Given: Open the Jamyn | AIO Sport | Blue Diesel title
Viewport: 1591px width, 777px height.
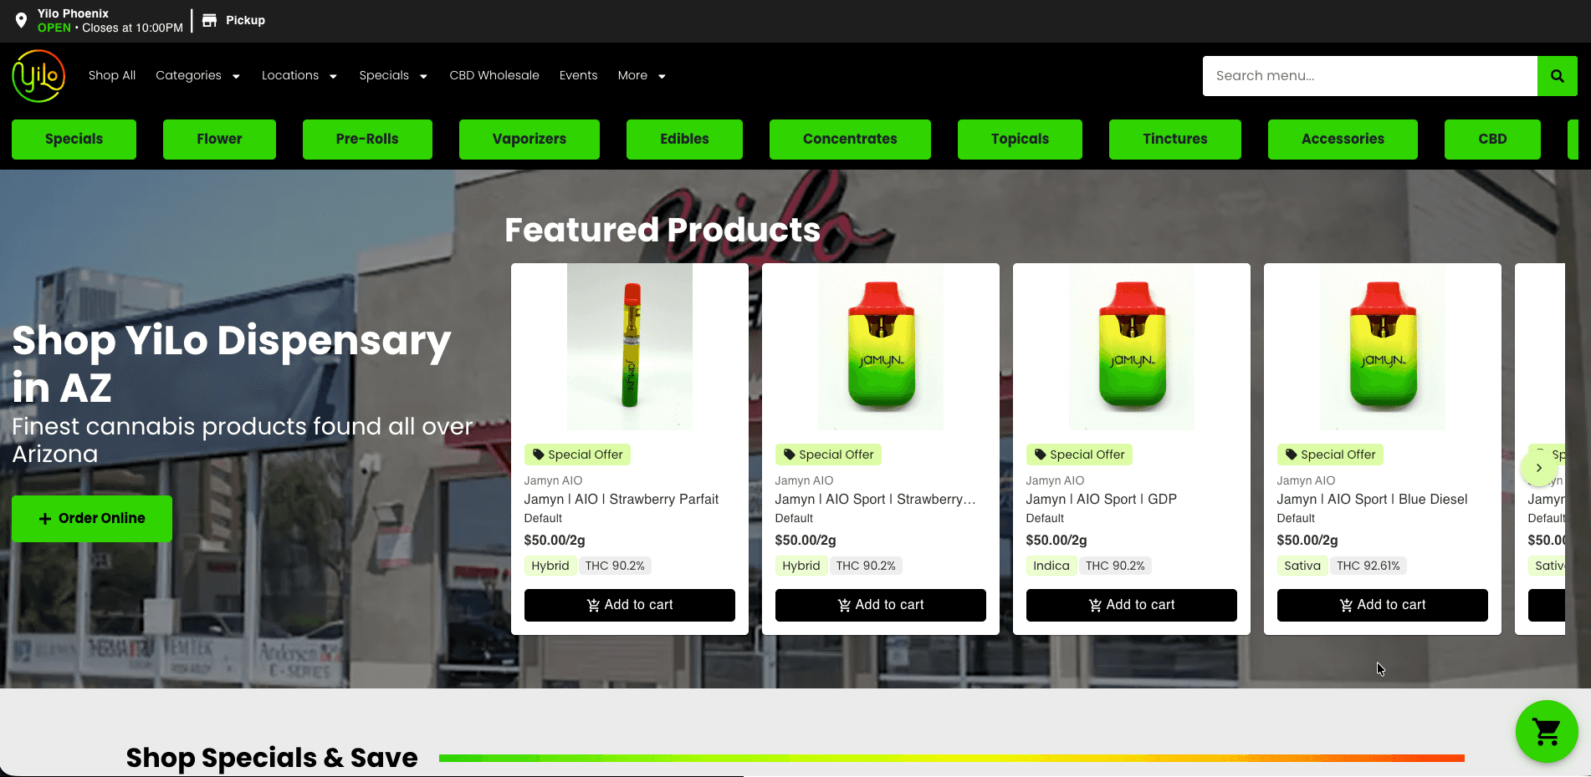Looking at the screenshot, I should [x=1373, y=500].
